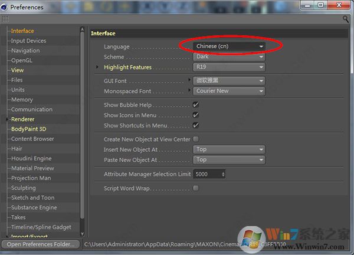The width and height of the screenshot is (354, 255).
Task: Toggle the Show Bubble Help checkbox
Action: click(x=196, y=105)
